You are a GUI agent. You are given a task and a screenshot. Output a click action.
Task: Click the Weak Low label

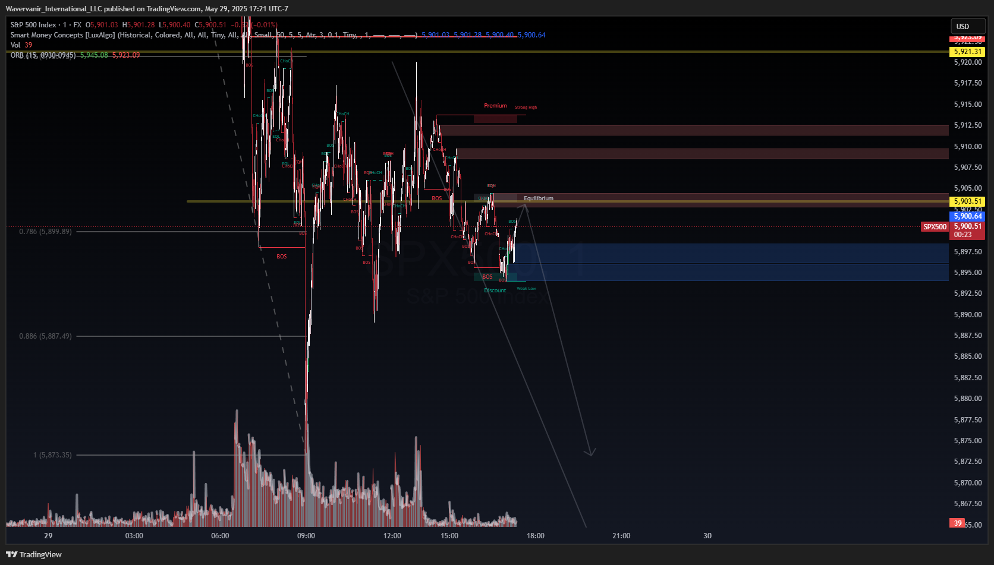pyautogui.click(x=526, y=289)
